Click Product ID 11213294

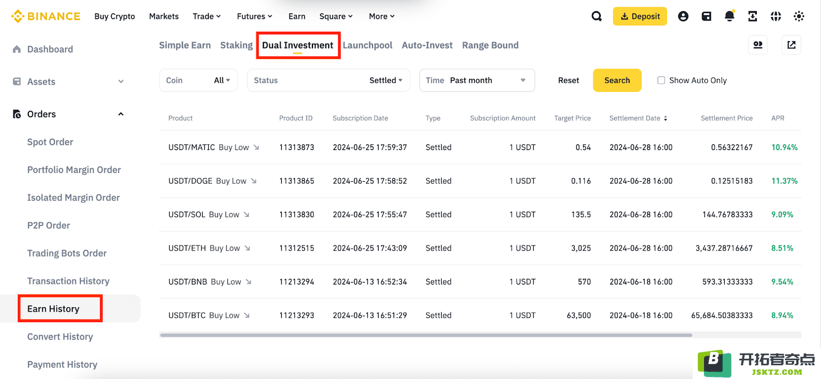(x=297, y=282)
